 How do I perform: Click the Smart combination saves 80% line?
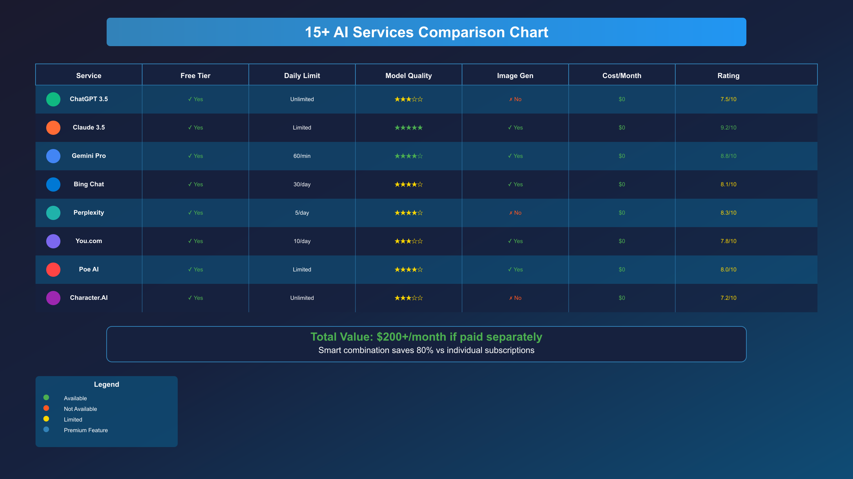point(426,350)
